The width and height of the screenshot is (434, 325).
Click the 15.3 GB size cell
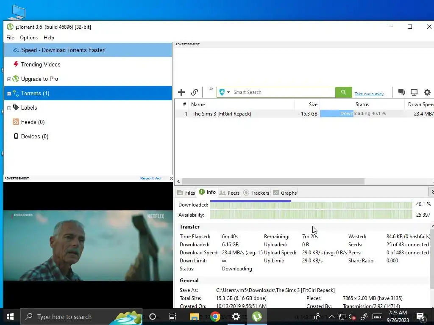coord(309,113)
